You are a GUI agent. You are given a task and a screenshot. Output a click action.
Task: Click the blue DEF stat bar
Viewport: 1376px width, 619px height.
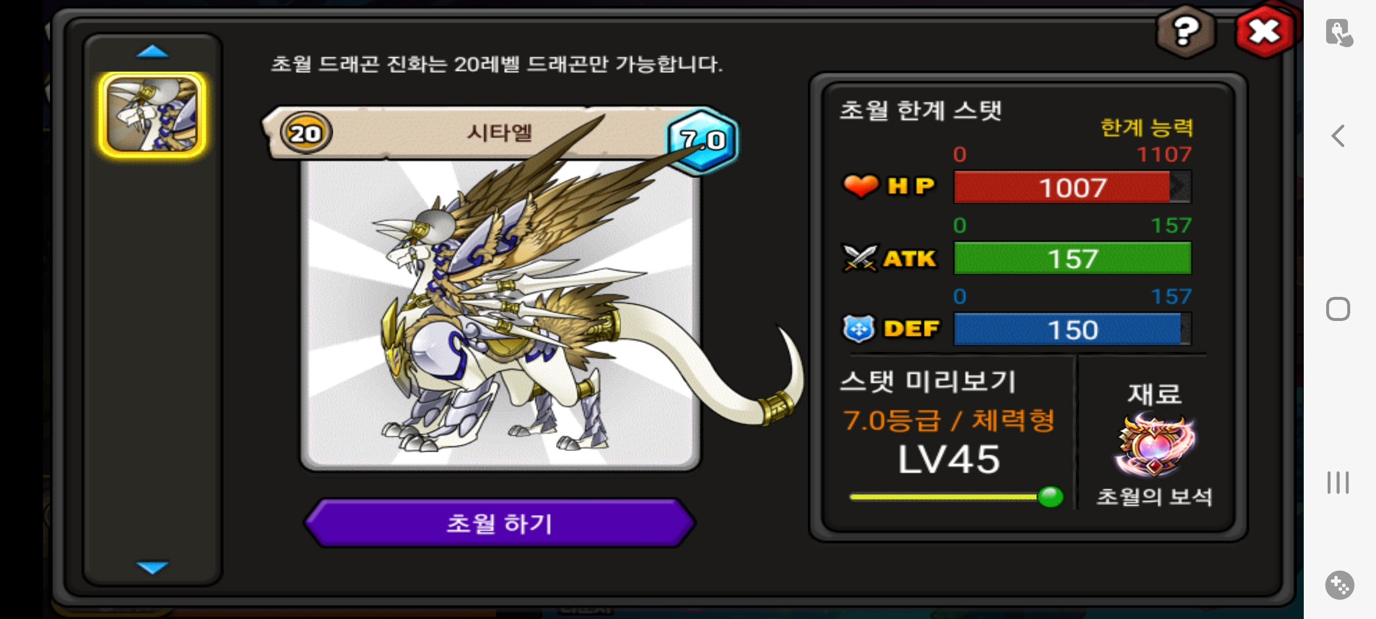click(1072, 330)
